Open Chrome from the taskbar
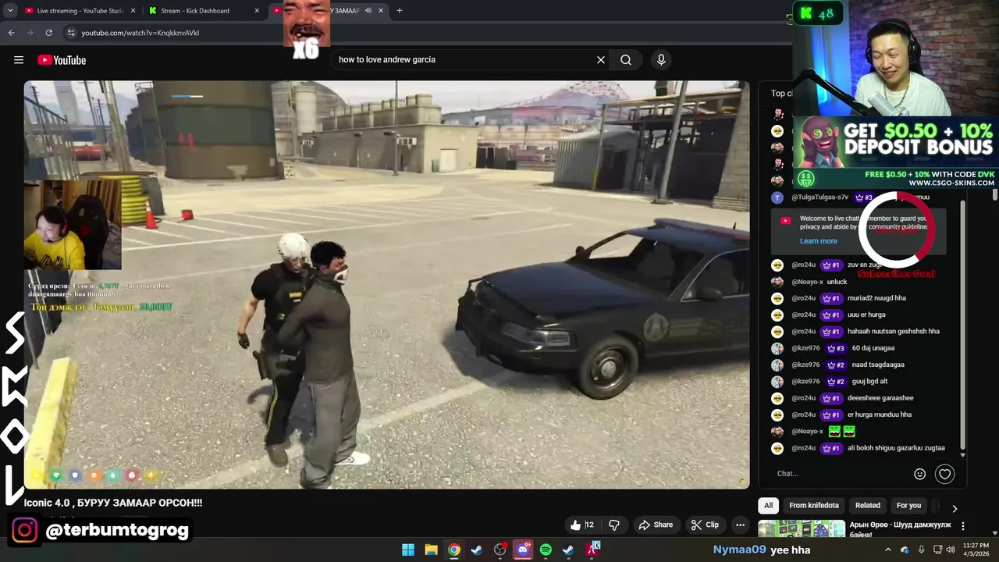999x562 pixels. click(454, 550)
